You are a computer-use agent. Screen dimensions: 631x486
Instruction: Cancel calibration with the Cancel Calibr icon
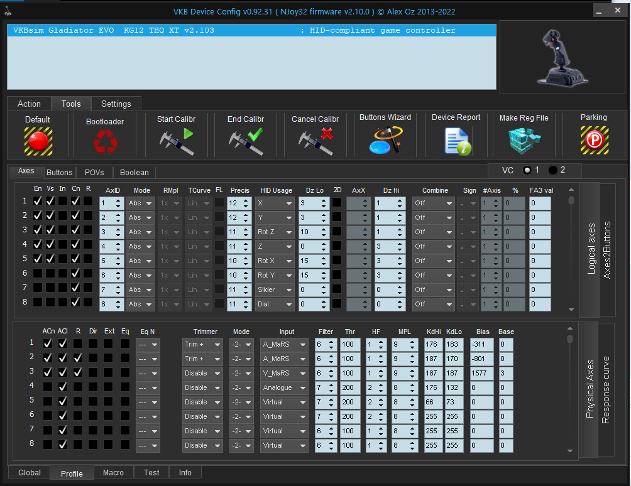click(x=315, y=141)
